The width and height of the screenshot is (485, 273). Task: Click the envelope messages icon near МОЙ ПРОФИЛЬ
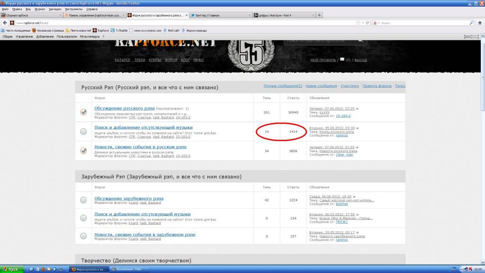342,59
